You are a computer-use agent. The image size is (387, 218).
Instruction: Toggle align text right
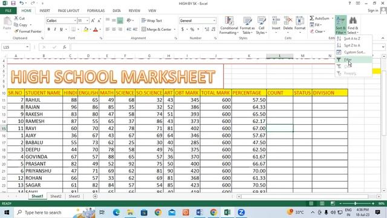(120, 30)
